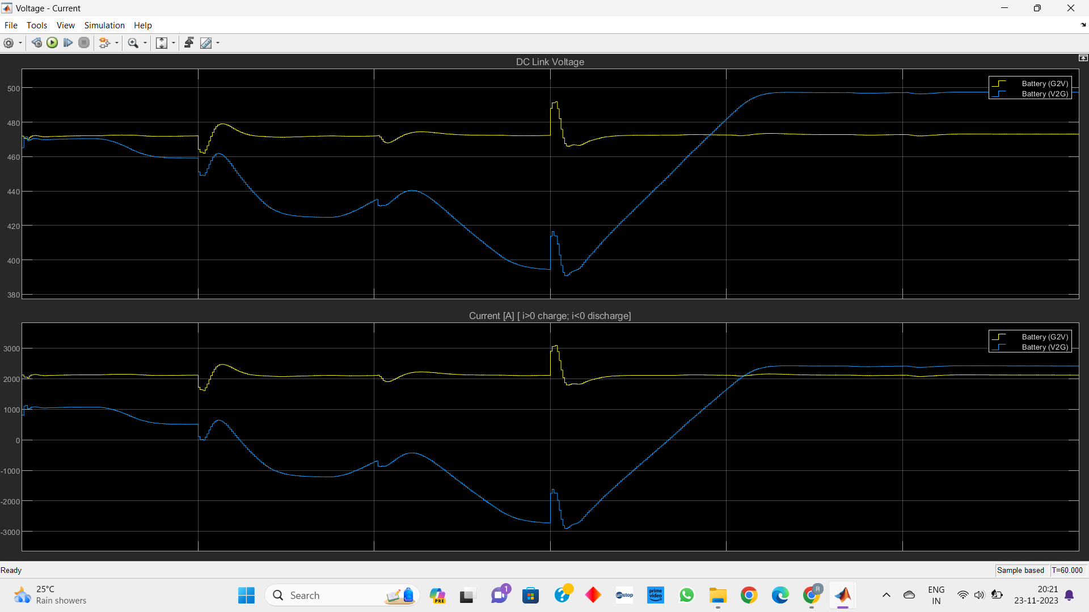Click the maximize axes button above the plot

1083,58
